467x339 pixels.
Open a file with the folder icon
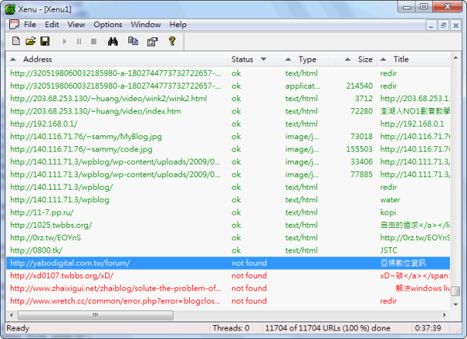pos(30,40)
